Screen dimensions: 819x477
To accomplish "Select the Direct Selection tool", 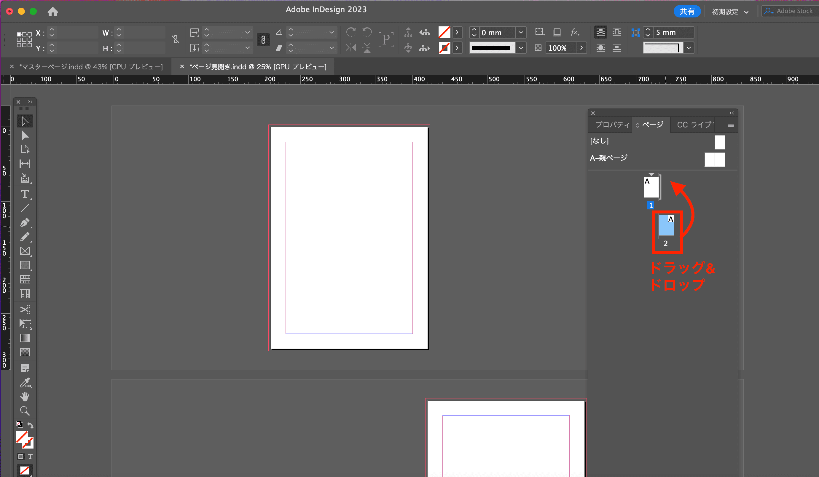I will click(25, 135).
